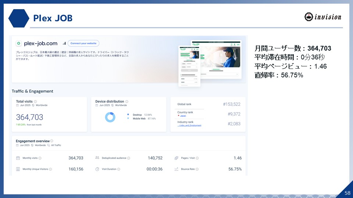Click the slide title Plex JOB
This screenshot has height=198, width=353.
(x=53, y=18)
